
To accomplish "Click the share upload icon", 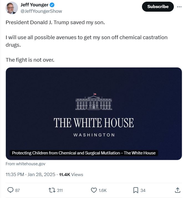I will pos(177,190).
